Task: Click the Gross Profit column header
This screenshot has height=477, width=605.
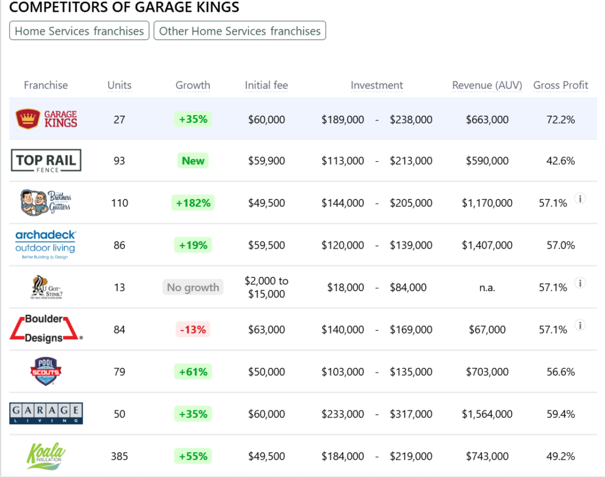Action: 561,85
